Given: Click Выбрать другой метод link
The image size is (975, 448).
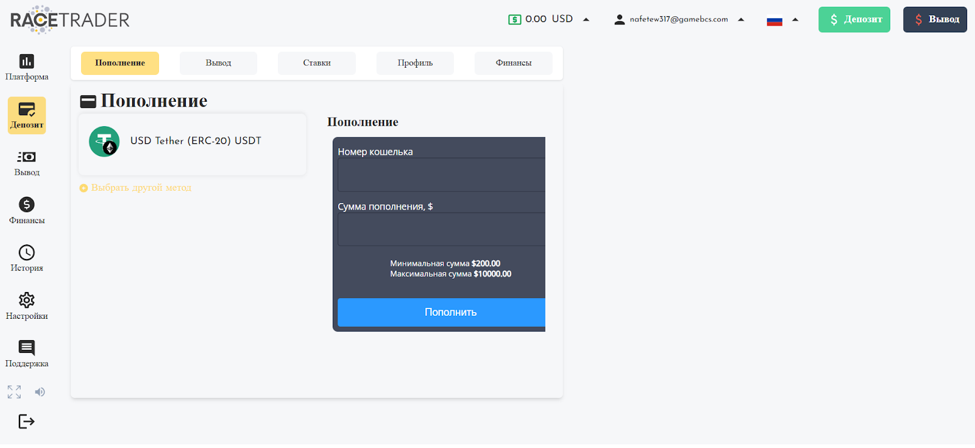Looking at the screenshot, I should click(x=136, y=188).
